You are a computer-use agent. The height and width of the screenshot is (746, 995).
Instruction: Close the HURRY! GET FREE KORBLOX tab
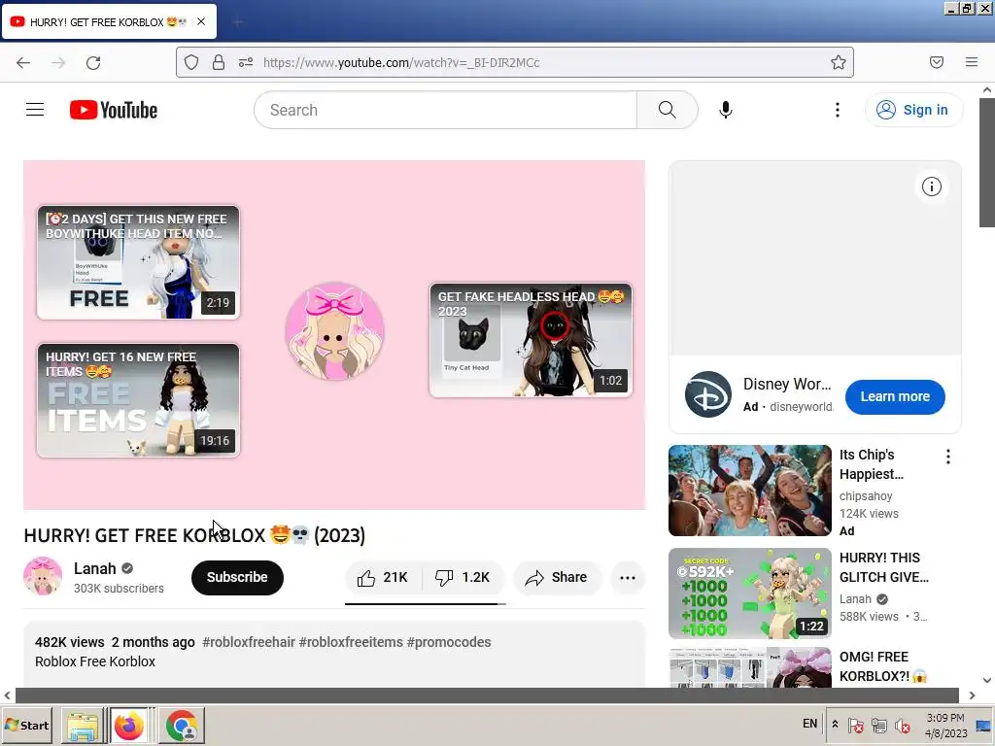200,21
